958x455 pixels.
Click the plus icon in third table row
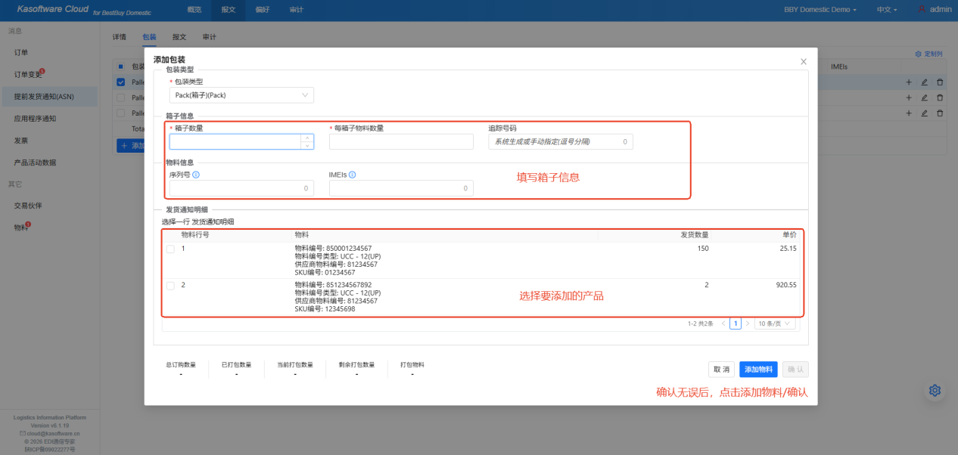[908, 113]
